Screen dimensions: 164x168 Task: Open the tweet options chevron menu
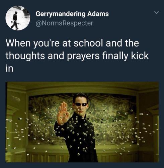point(156,12)
